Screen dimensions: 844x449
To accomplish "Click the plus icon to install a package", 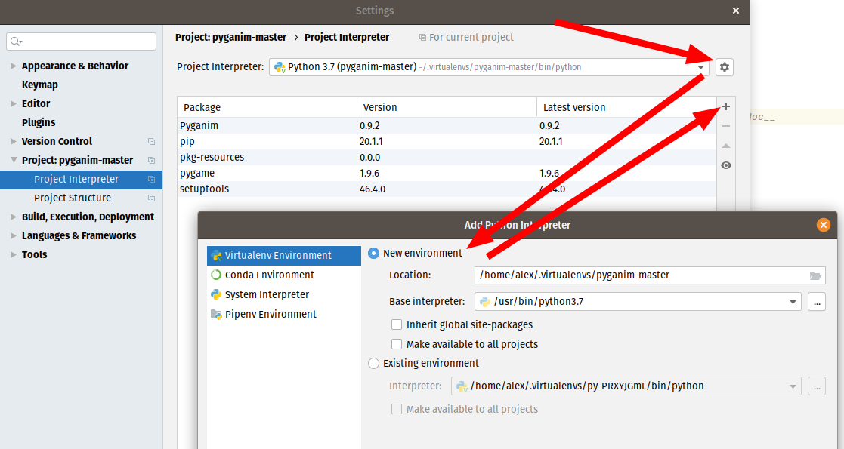I will tap(726, 106).
